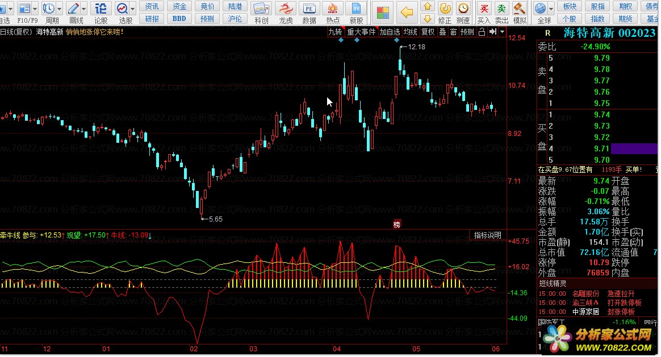Image resolution: width=661 pixels, height=357 pixels.
Task: Click the yellow down arrow icon
Action: [x=428, y=18]
